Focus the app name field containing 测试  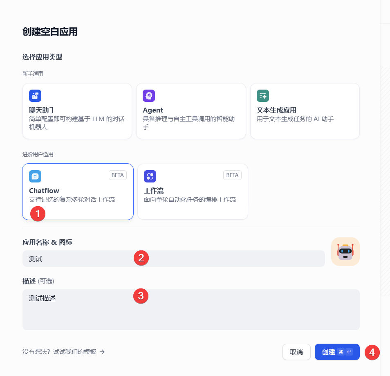[174, 259]
